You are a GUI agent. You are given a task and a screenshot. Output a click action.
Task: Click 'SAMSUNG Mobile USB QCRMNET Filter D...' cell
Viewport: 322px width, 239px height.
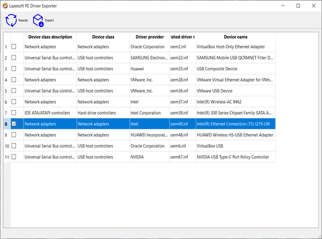click(236, 58)
